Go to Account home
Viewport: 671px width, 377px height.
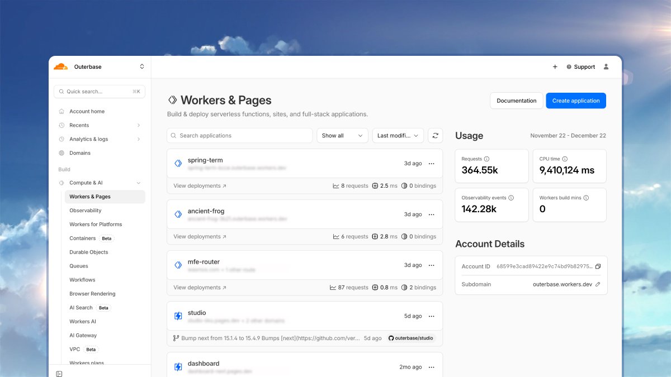click(87, 111)
